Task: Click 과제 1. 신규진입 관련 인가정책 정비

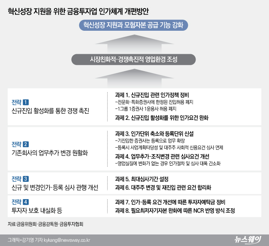Action: (152, 95)
